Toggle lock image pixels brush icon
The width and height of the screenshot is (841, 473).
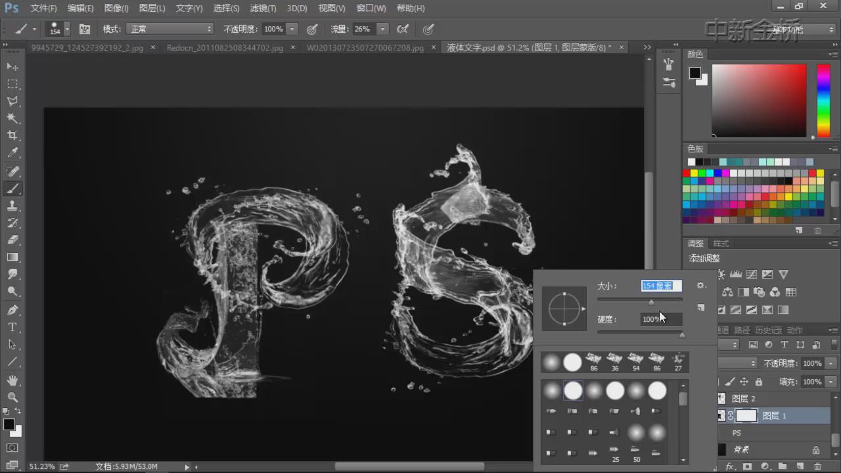[x=731, y=382]
